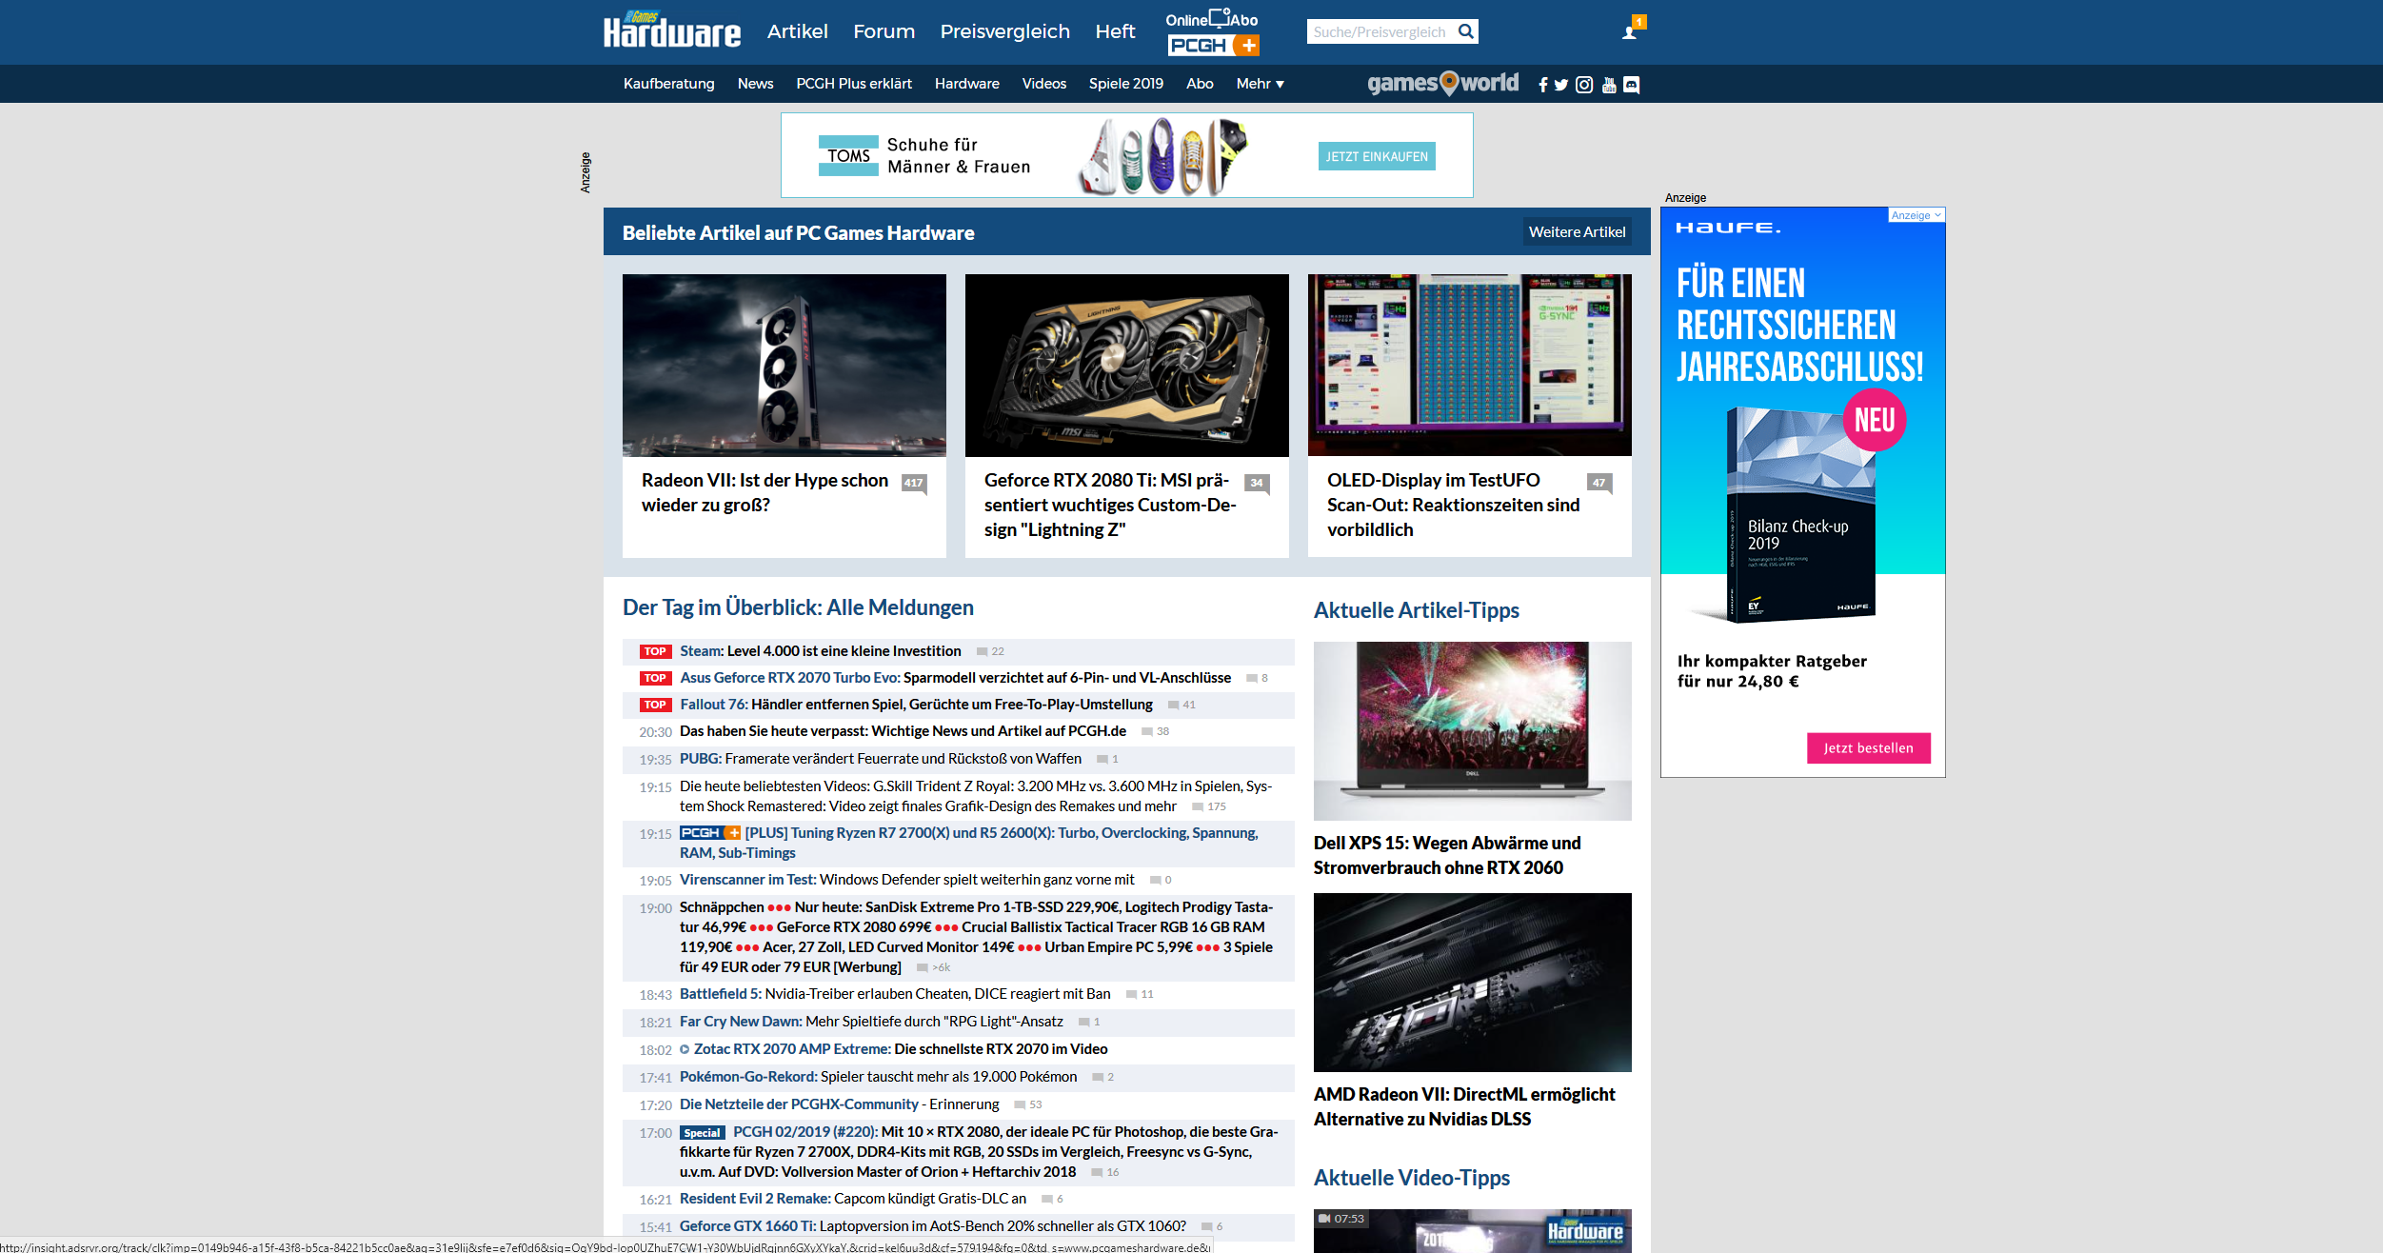
Task: Select Preisvergleich in the top navigation
Action: tap(1005, 31)
